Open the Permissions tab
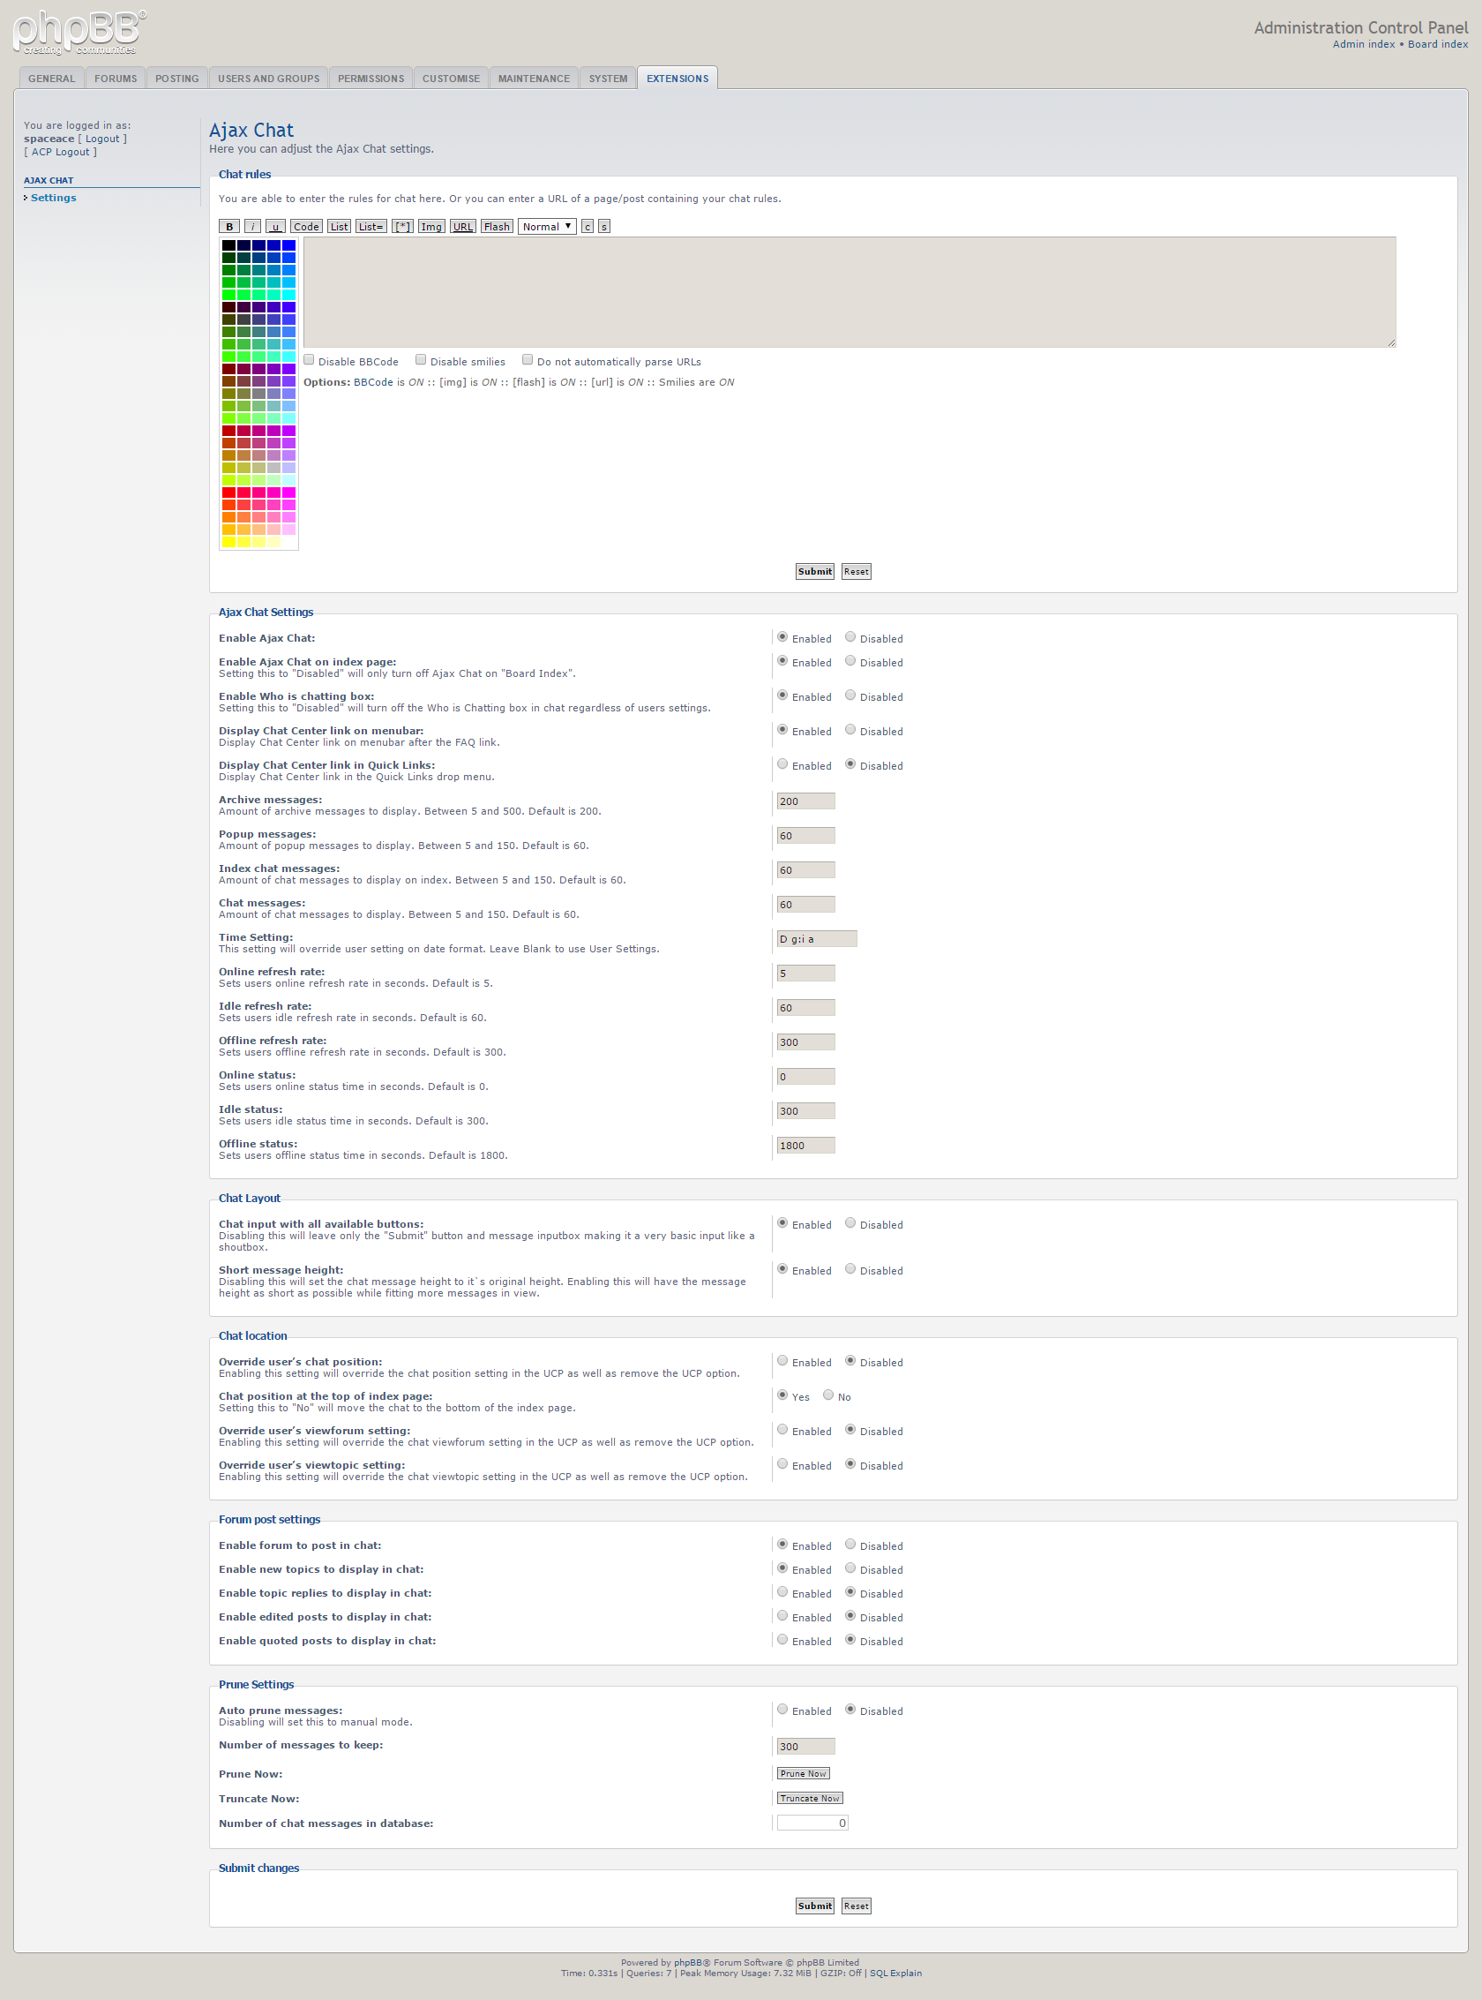 [370, 79]
